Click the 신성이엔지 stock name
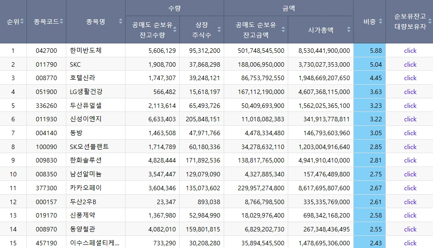Image resolution: width=433 pixels, height=248 pixels. pyautogui.click(x=86, y=119)
